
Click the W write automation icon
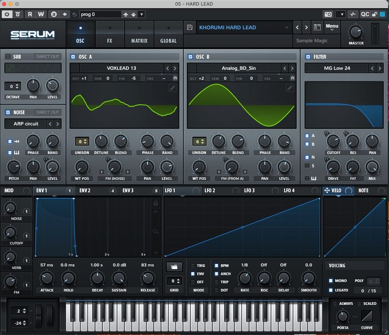(41, 14)
